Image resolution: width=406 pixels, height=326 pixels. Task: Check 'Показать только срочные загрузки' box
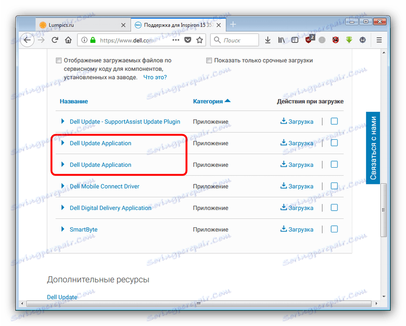pyautogui.click(x=209, y=61)
